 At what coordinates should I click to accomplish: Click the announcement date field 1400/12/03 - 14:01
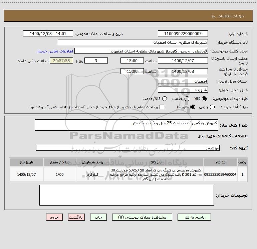tap(48, 34)
